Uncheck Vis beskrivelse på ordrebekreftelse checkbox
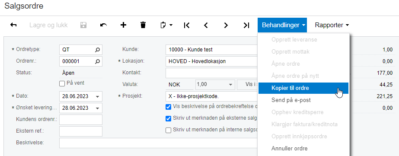The width and height of the screenshot is (399, 156). point(168,107)
